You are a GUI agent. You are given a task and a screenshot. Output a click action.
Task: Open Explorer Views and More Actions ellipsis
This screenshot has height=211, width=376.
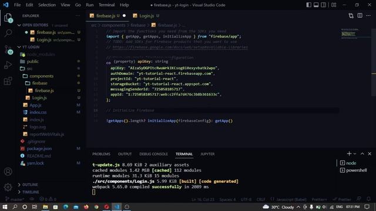(78, 16)
